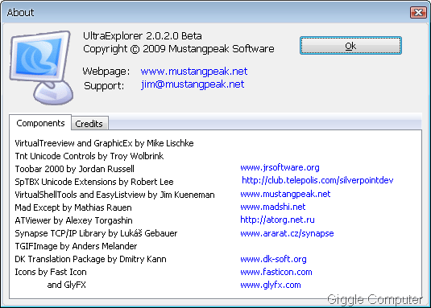
Task: Click the UltraExplorer monitor logo icon
Action: (x=42, y=68)
